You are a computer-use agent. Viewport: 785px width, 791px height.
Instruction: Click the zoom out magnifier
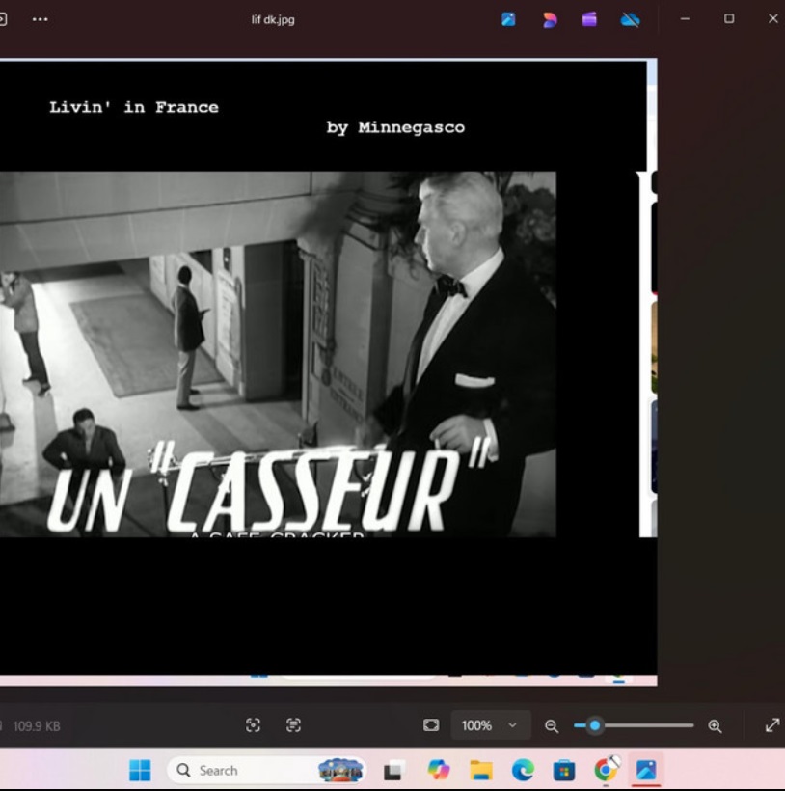coord(552,726)
